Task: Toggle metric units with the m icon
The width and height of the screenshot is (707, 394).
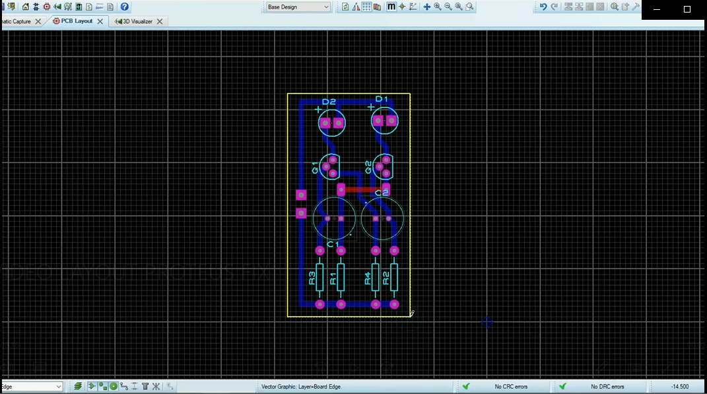Action: click(391, 7)
